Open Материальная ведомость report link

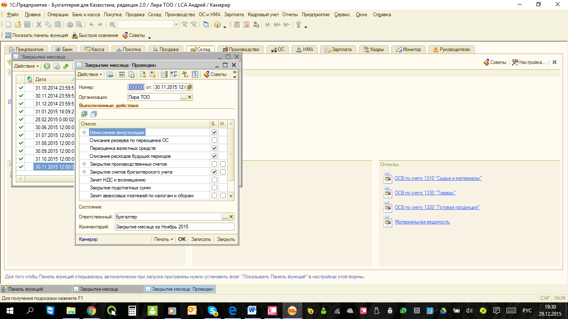[x=422, y=222]
